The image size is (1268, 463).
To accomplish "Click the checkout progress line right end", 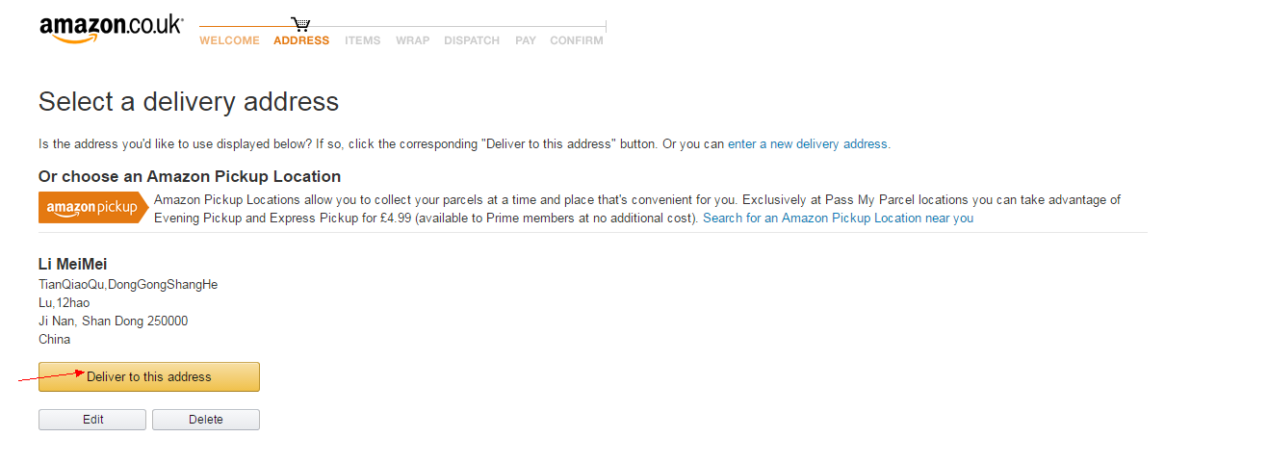I will click(604, 26).
